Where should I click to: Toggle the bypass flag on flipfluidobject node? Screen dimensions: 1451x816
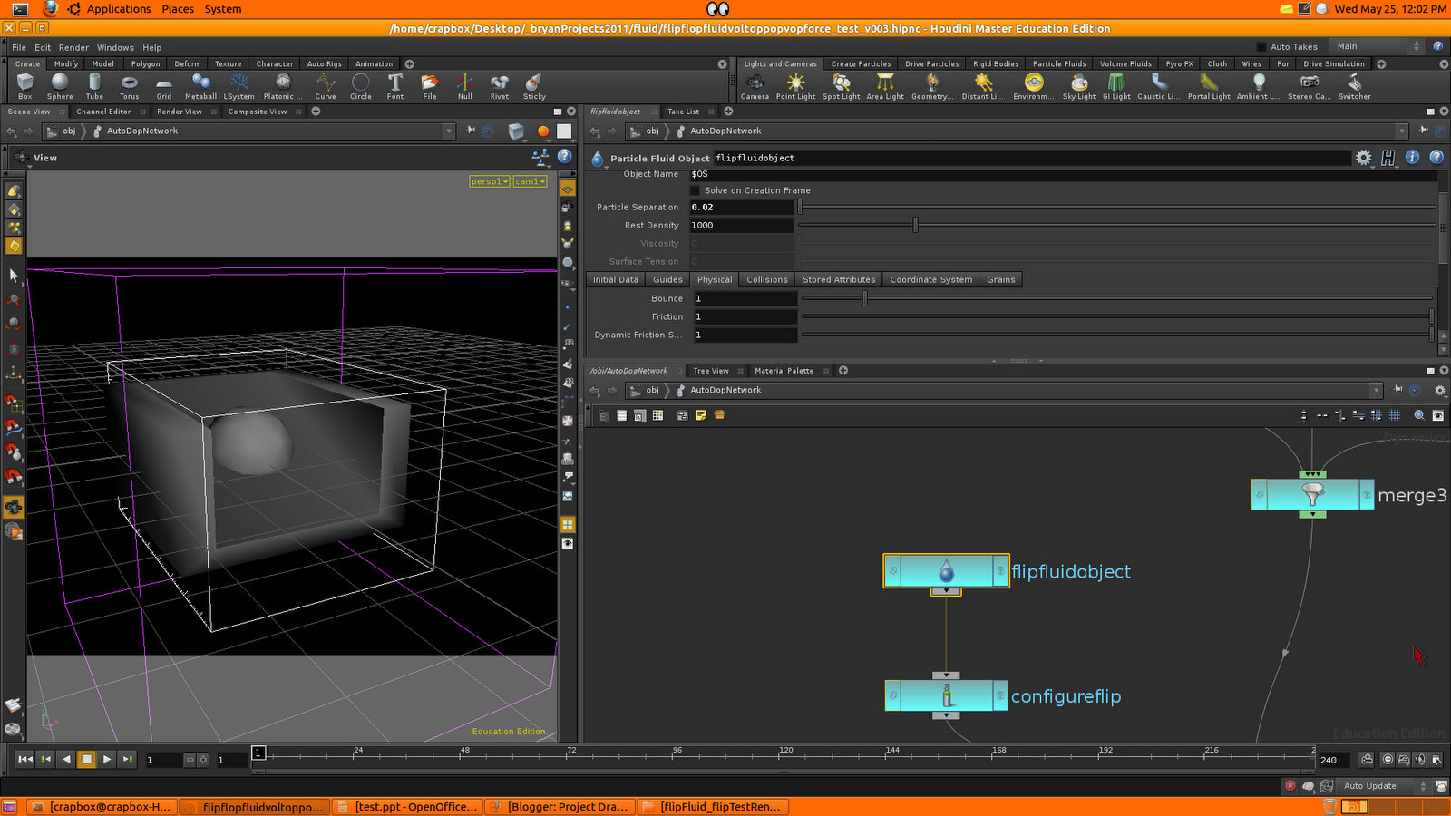tap(893, 571)
